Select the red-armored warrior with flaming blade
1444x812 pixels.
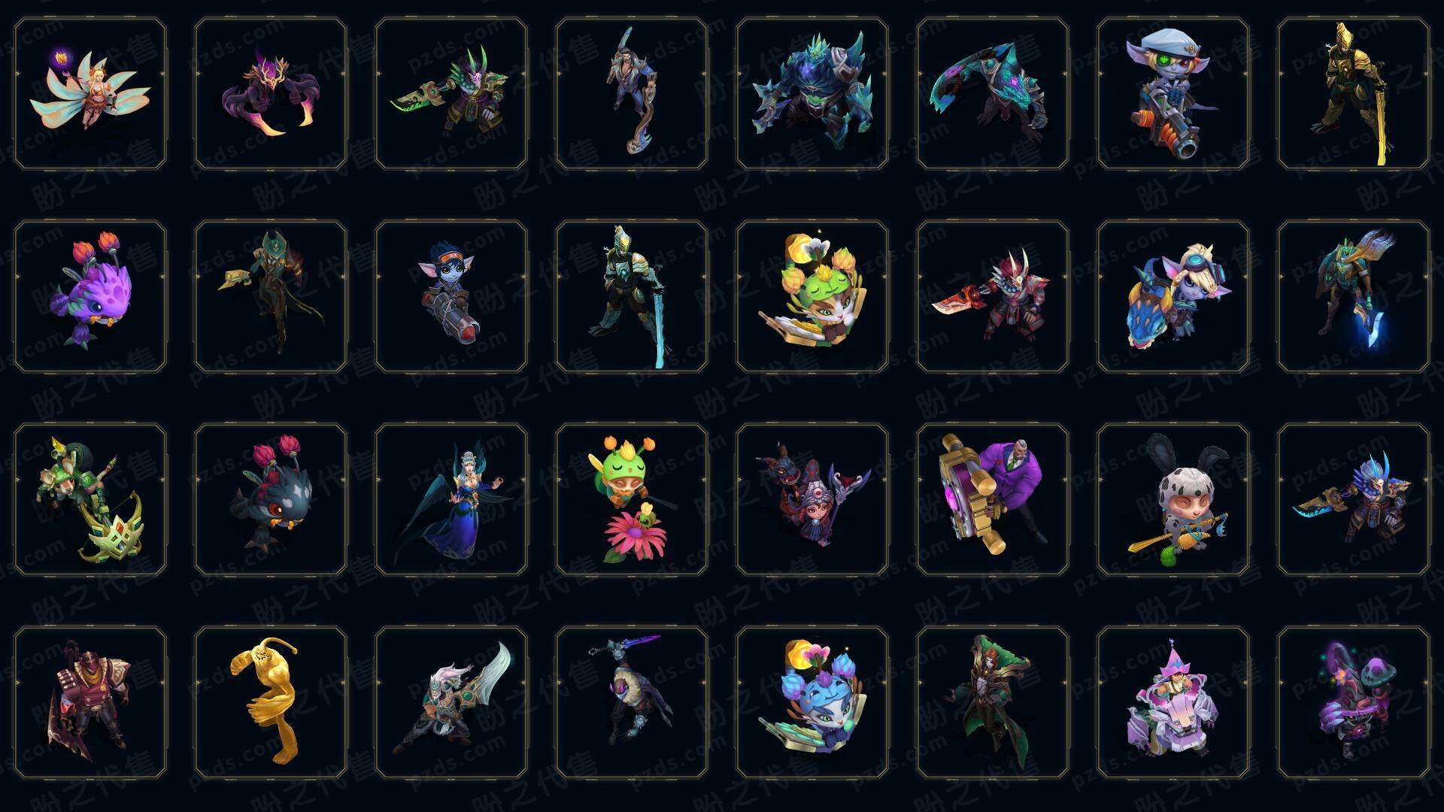pos(993,296)
